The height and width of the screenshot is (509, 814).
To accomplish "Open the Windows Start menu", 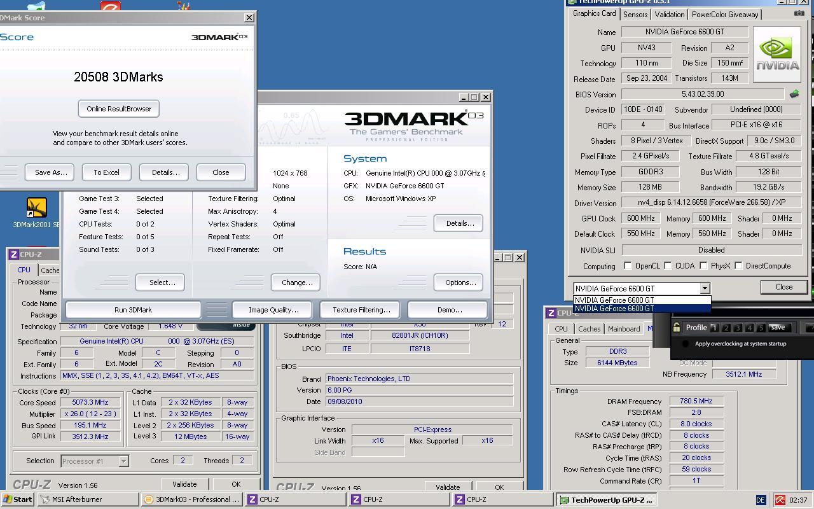I will [x=17, y=499].
